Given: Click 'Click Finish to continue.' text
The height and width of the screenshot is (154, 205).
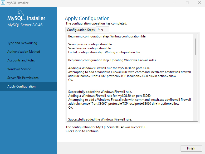Looking at the screenshot, I should pos(82,131).
